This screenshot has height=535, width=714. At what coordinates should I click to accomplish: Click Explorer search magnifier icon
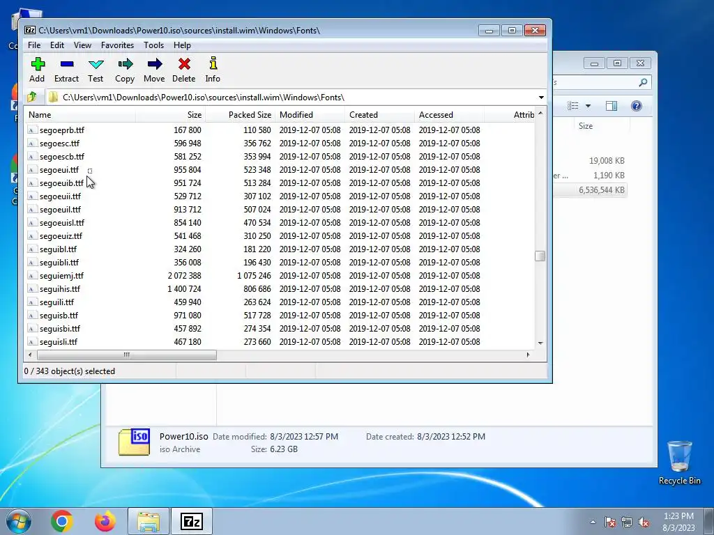click(643, 82)
